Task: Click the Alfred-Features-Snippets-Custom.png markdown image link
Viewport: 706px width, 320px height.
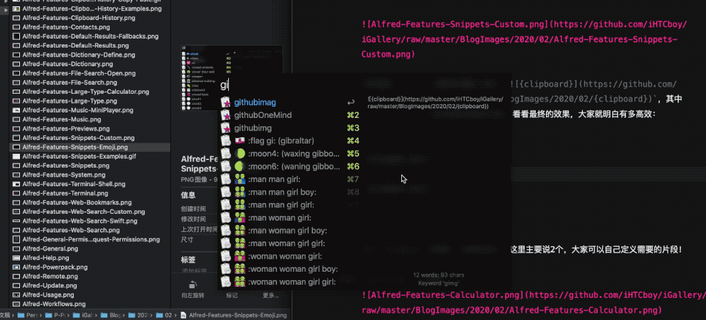Action: tap(524, 39)
